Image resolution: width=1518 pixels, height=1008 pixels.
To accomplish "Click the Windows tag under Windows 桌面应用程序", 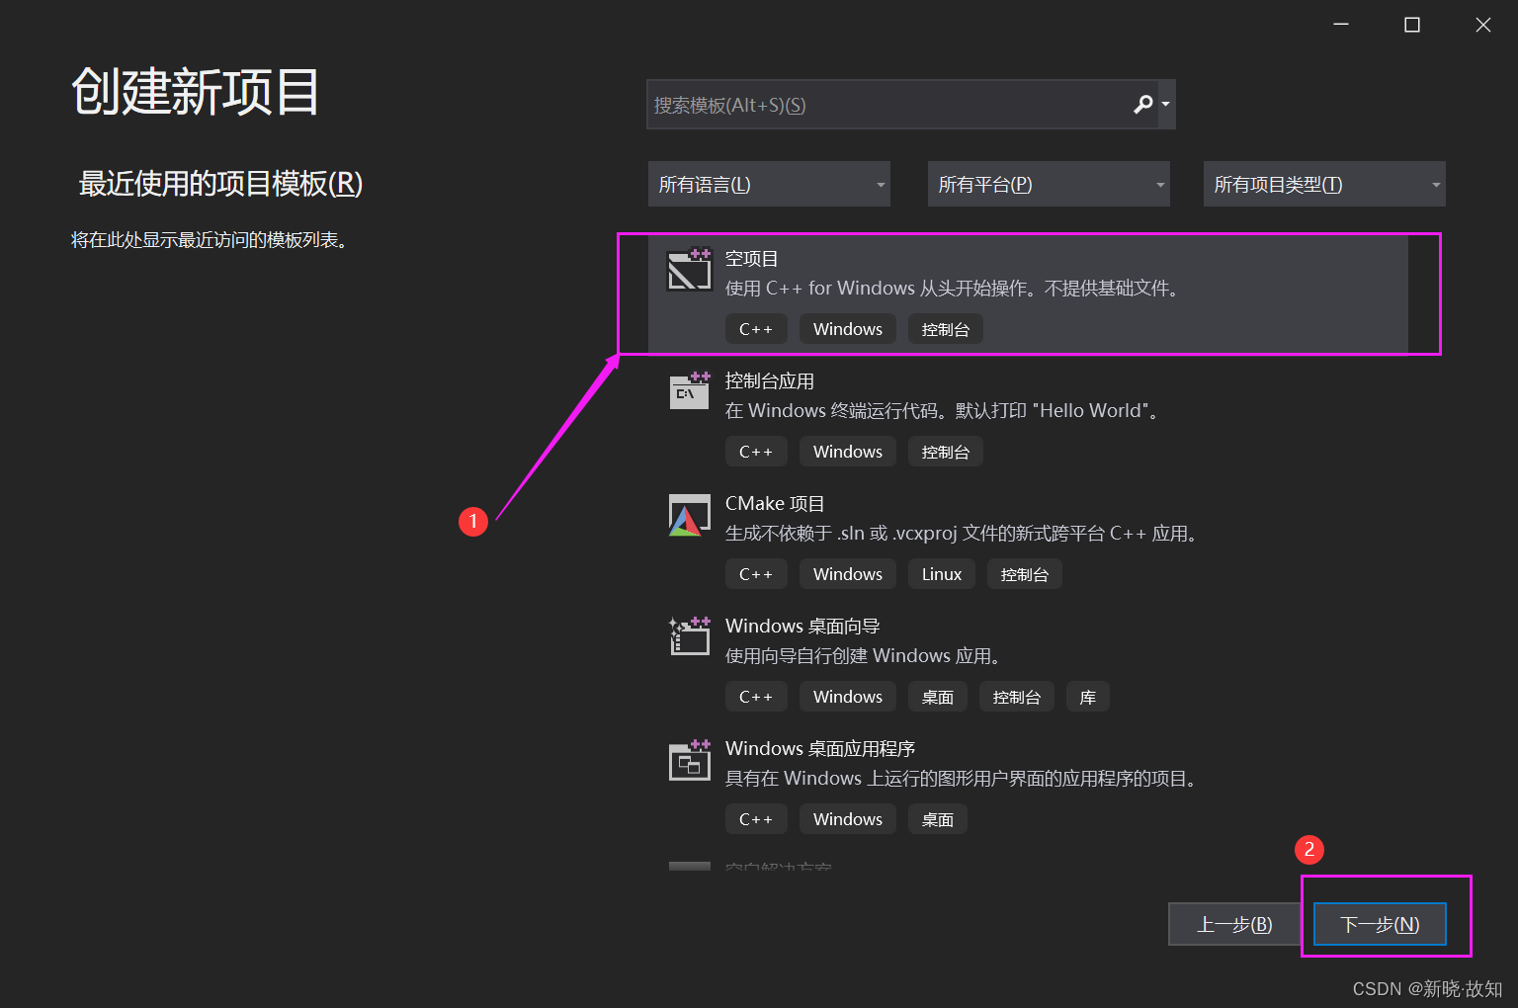I will coord(848,819).
